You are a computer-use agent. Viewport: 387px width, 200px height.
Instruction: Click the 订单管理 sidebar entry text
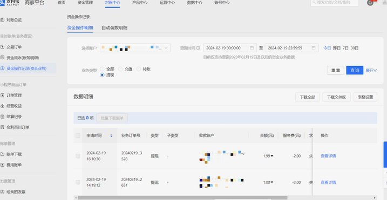point(14,95)
